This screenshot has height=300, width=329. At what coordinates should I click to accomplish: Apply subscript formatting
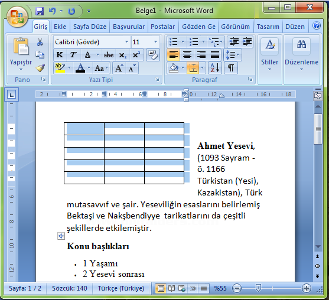(x=123, y=55)
